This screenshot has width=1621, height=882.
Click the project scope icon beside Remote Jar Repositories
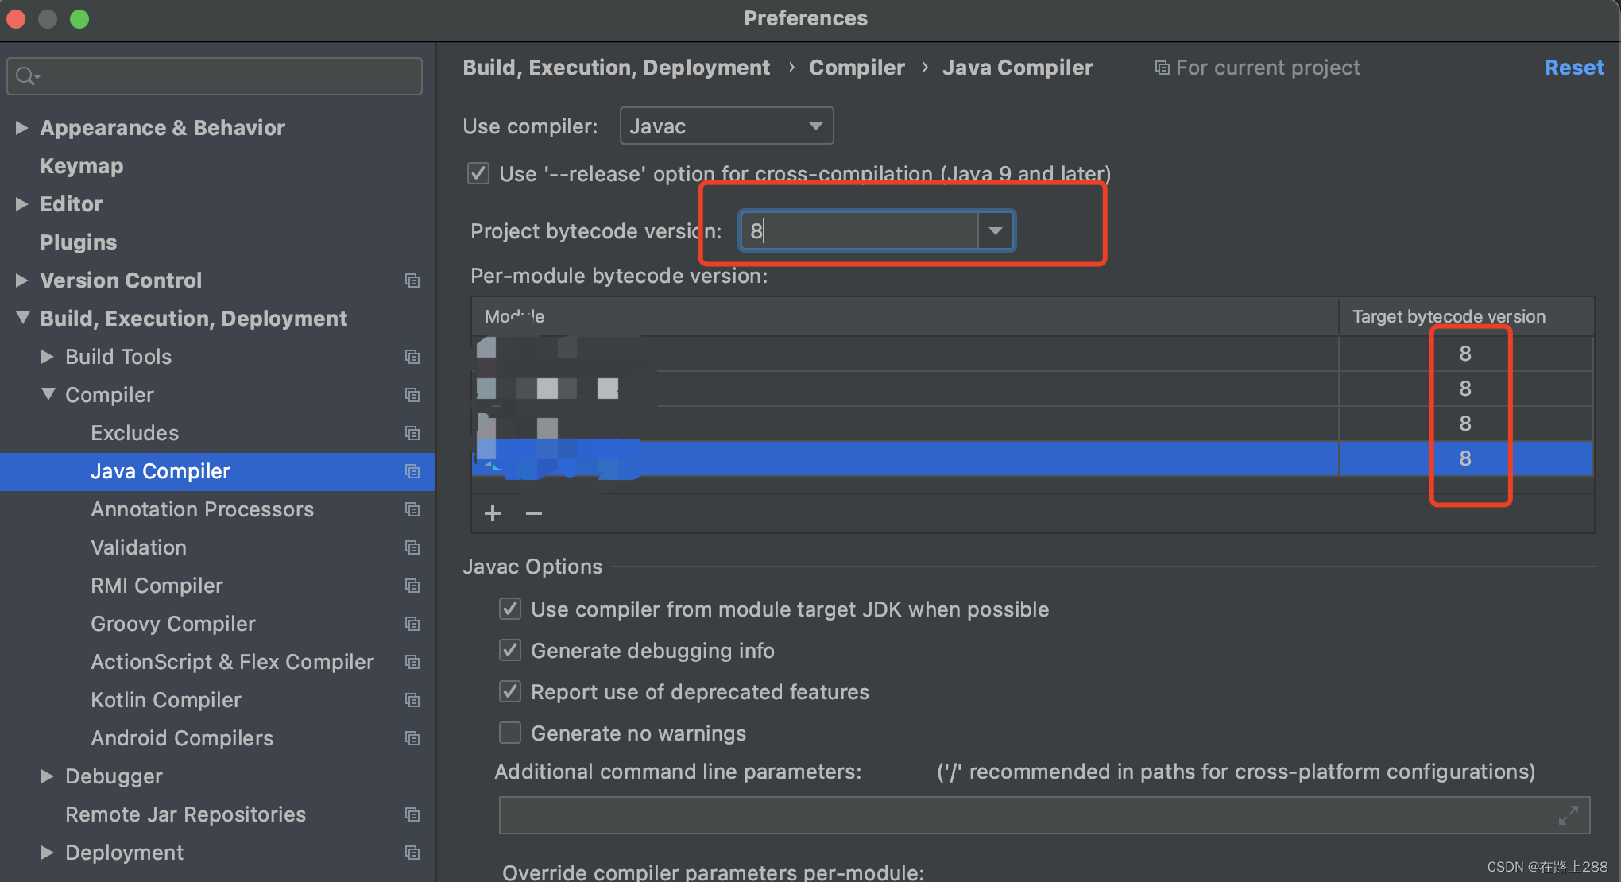[x=412, y=814]
